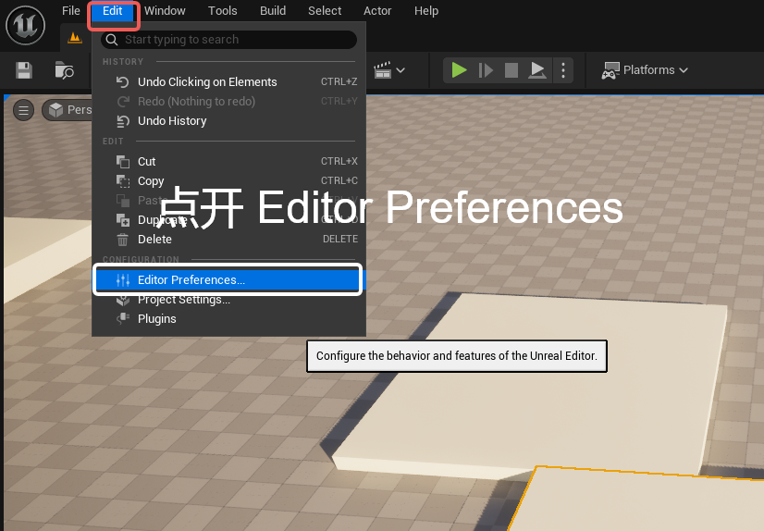Open the Build menu

click(272, 11)
